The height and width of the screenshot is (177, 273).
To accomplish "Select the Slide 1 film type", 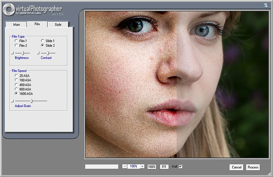I will coord(43,41).
